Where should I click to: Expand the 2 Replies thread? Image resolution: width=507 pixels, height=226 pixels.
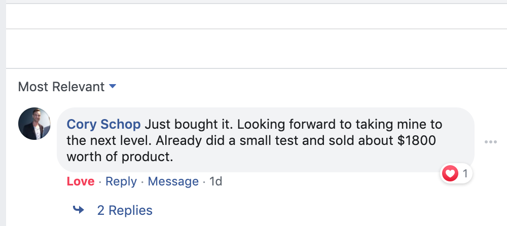(125, 210)
